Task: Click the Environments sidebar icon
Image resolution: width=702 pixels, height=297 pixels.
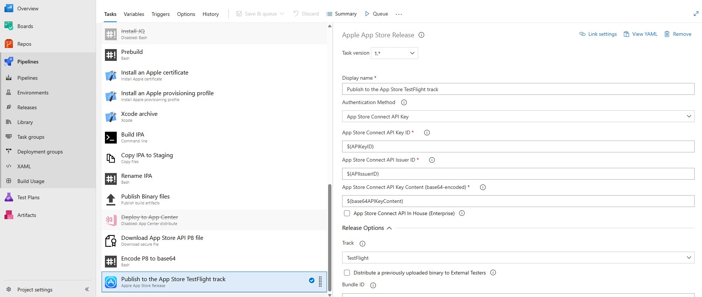Action: coord(9,92)
